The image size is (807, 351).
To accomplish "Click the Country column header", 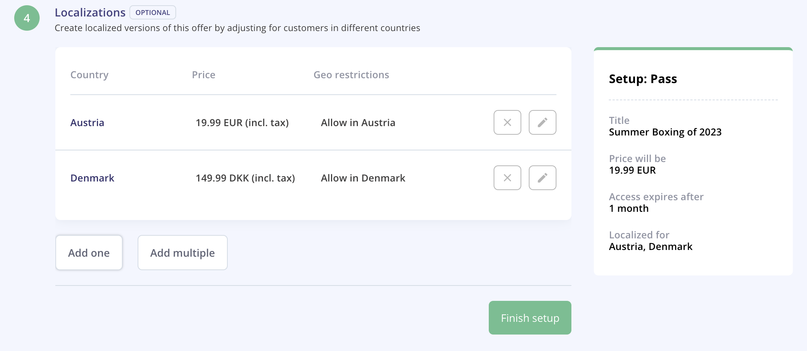I will click(89, 75).
